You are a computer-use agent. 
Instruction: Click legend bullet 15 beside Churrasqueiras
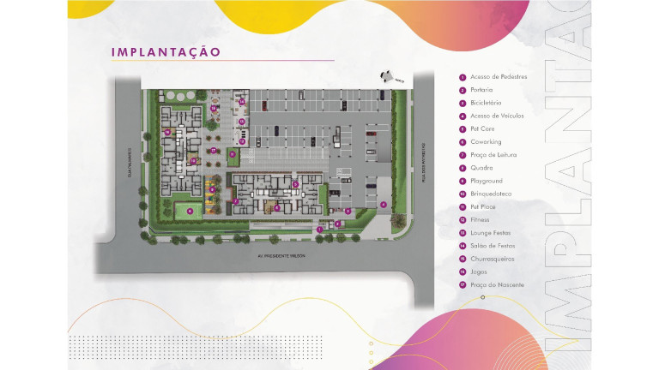(463, 260)
